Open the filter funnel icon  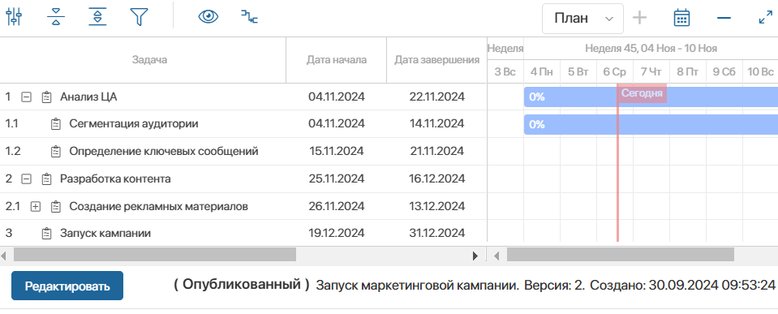pyautogui.click(x=140, y=17)
